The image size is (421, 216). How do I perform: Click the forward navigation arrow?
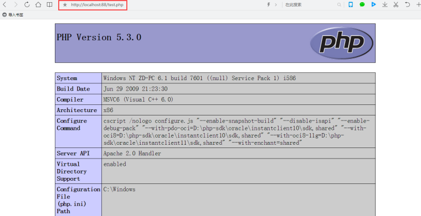(x=16, y=4)
